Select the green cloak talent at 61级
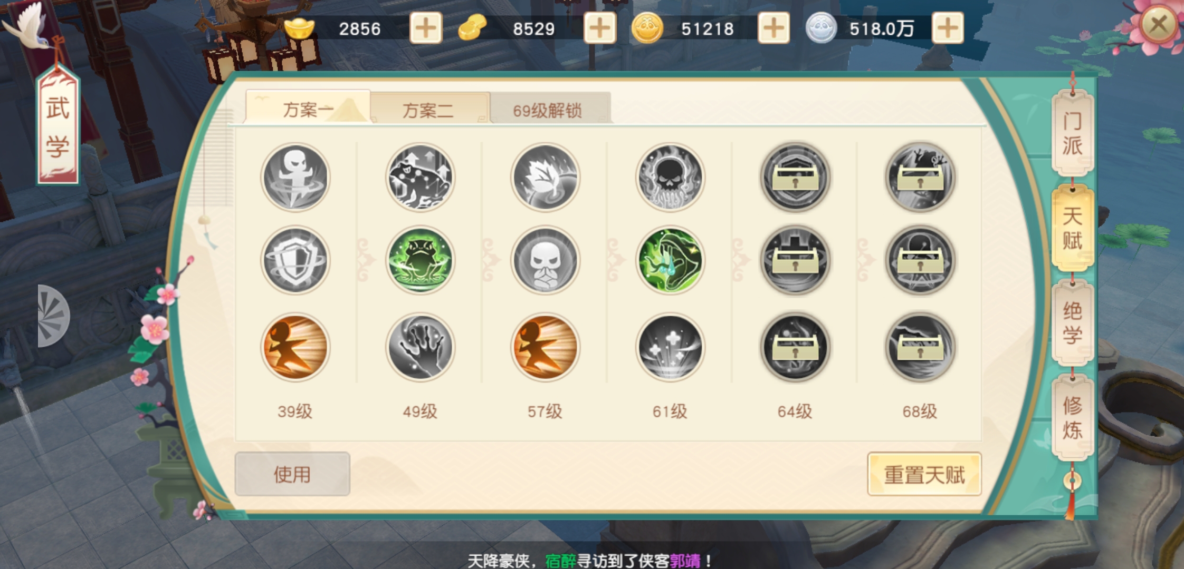 670,260
